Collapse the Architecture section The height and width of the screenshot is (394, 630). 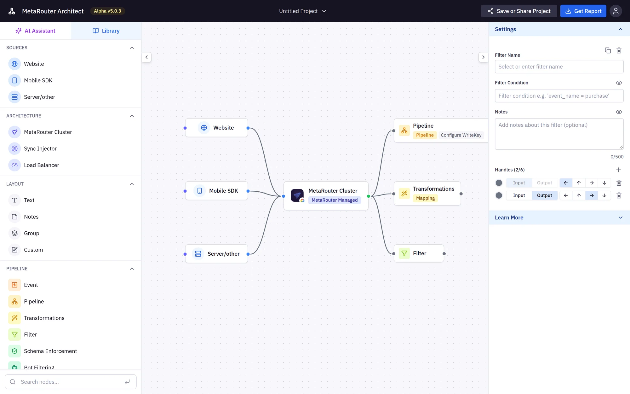coord(132,116)
